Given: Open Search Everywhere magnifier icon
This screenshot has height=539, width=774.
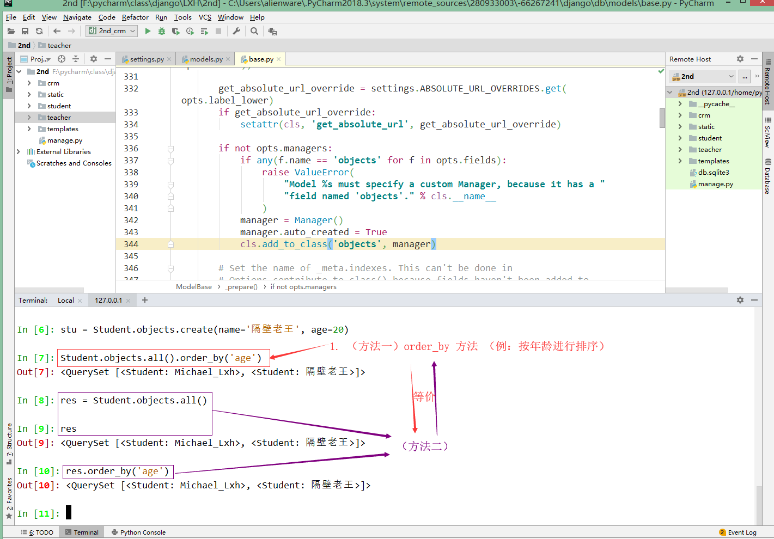Looking at the screenshot, I should pyautogui.click(x=254, y=32).
